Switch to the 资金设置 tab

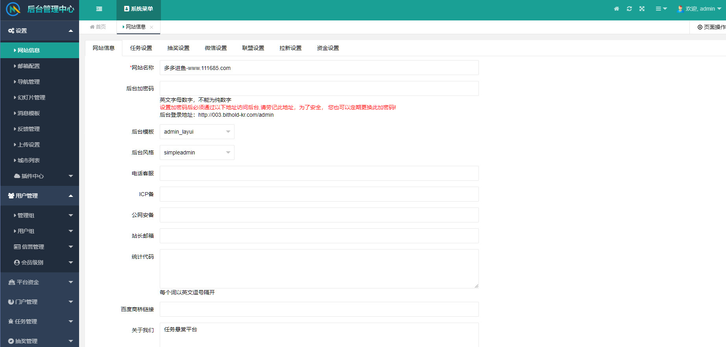[x=328, y=48]
